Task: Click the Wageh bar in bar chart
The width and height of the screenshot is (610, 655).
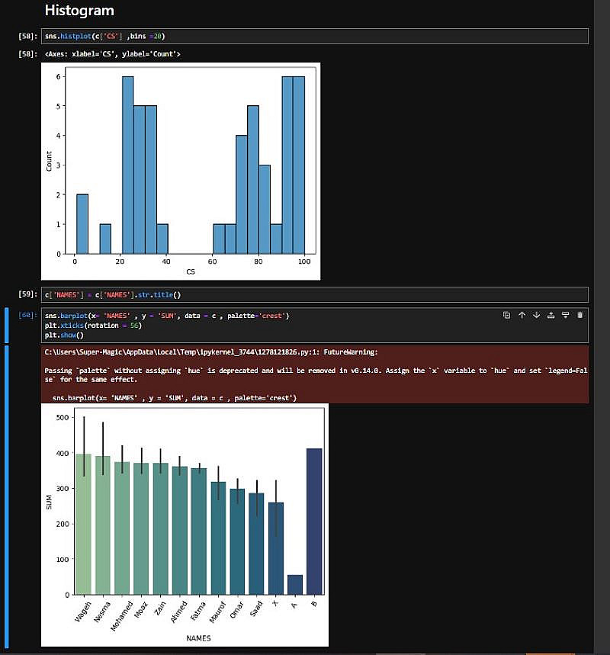Action: pos(84,525)
